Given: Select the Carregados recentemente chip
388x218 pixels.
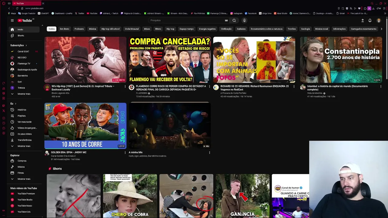Looking at the screenshot, I should click(x=363, y=29).
